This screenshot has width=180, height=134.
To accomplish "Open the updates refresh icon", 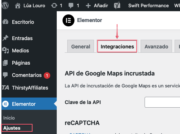I will click(54, 5).
